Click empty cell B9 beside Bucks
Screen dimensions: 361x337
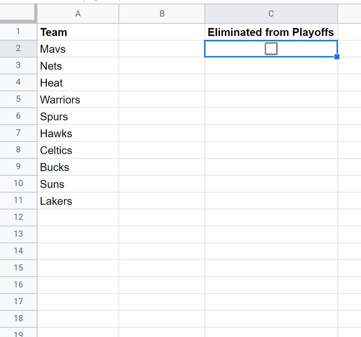(x=162, y=167)
